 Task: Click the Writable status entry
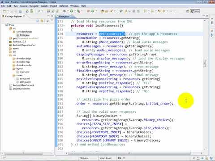pyautogui.click(x=84, y=158)
